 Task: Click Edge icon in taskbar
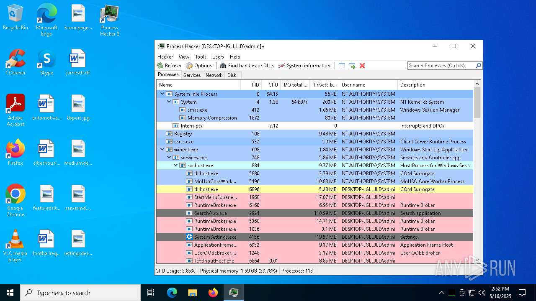172,293
